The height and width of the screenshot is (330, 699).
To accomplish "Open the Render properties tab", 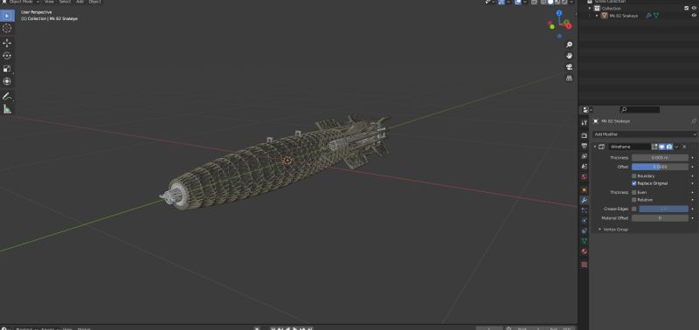I will click(584, 135).
